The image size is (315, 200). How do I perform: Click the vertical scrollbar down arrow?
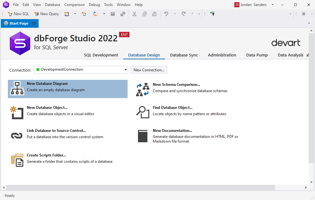tap(312, 182)
